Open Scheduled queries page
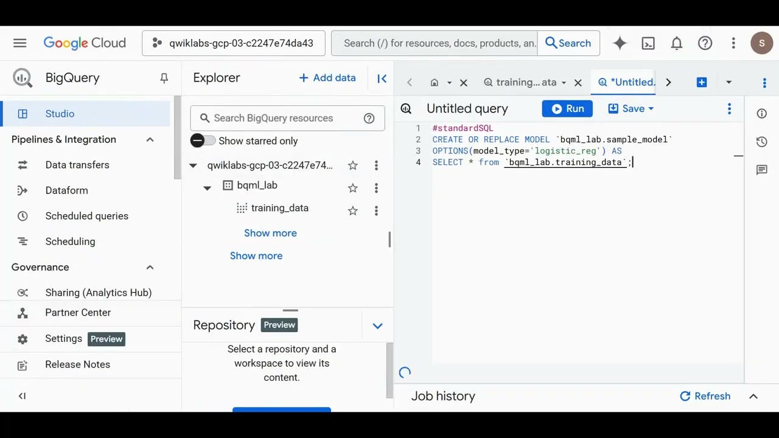The width and height of the screenshot is (779, 438). pos(85,216)
